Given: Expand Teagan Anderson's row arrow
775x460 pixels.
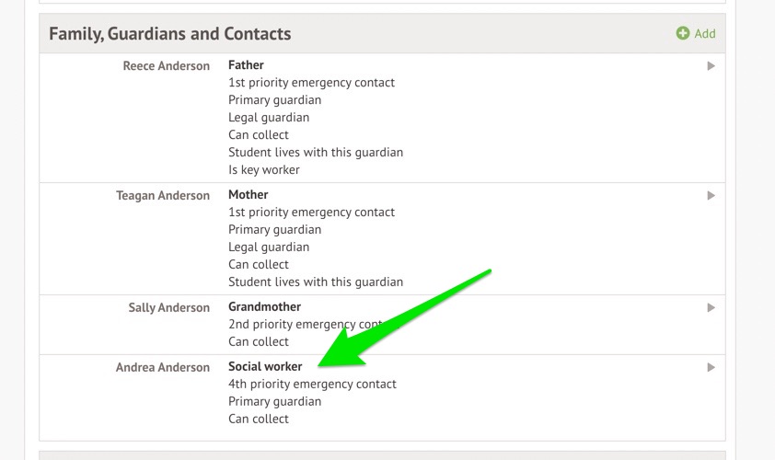Looking at the screenshot, I should [x=711, y=196].
